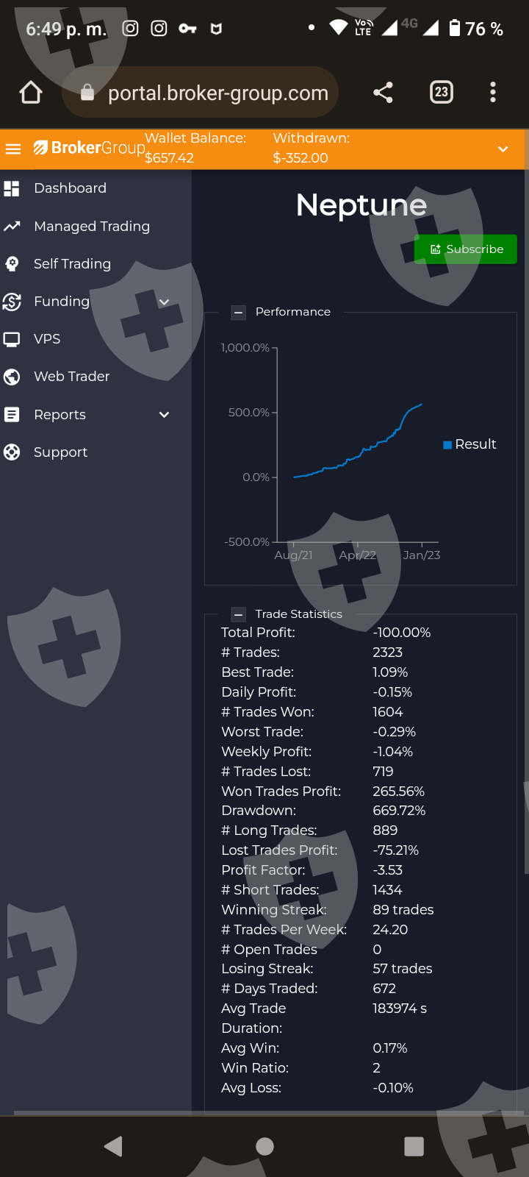Collapse the Trade Statistics panel
529x1177 pixels.
(x=238, y=614)
